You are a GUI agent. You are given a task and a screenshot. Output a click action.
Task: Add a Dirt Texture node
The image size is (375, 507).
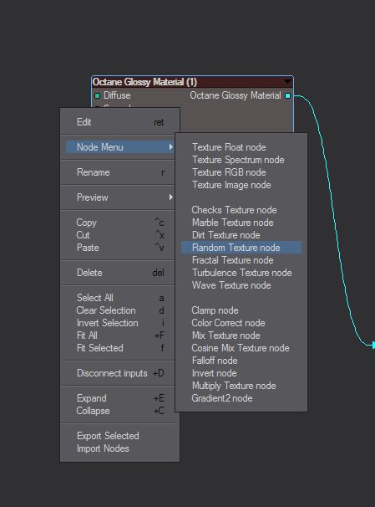(x=241, y=235)
